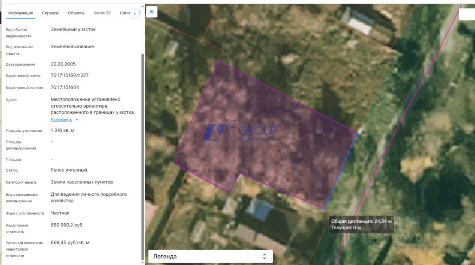The image size is (475, 265).
Task: Click the panel scrollbar's up arrow
Action: tap(143, 6)
